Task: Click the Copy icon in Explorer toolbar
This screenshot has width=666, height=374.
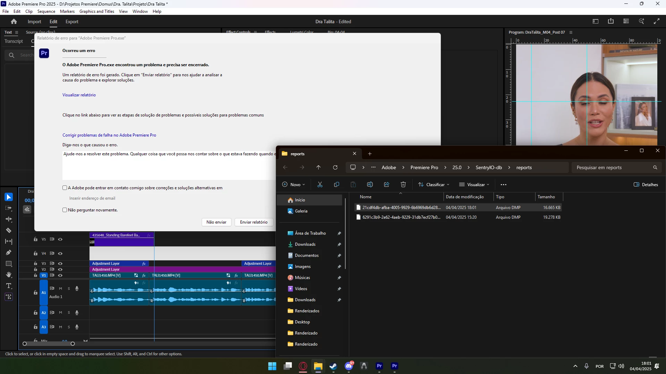Action: tap(337, 185)
